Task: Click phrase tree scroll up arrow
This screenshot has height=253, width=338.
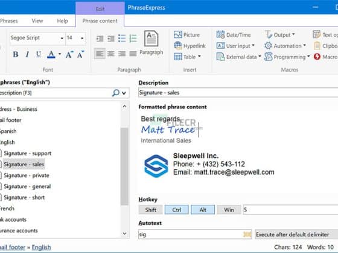Action: point(124,106)
